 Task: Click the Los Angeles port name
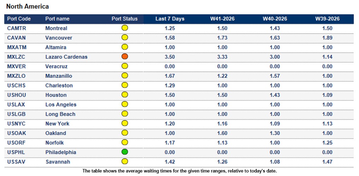click(x=61, y=105)
